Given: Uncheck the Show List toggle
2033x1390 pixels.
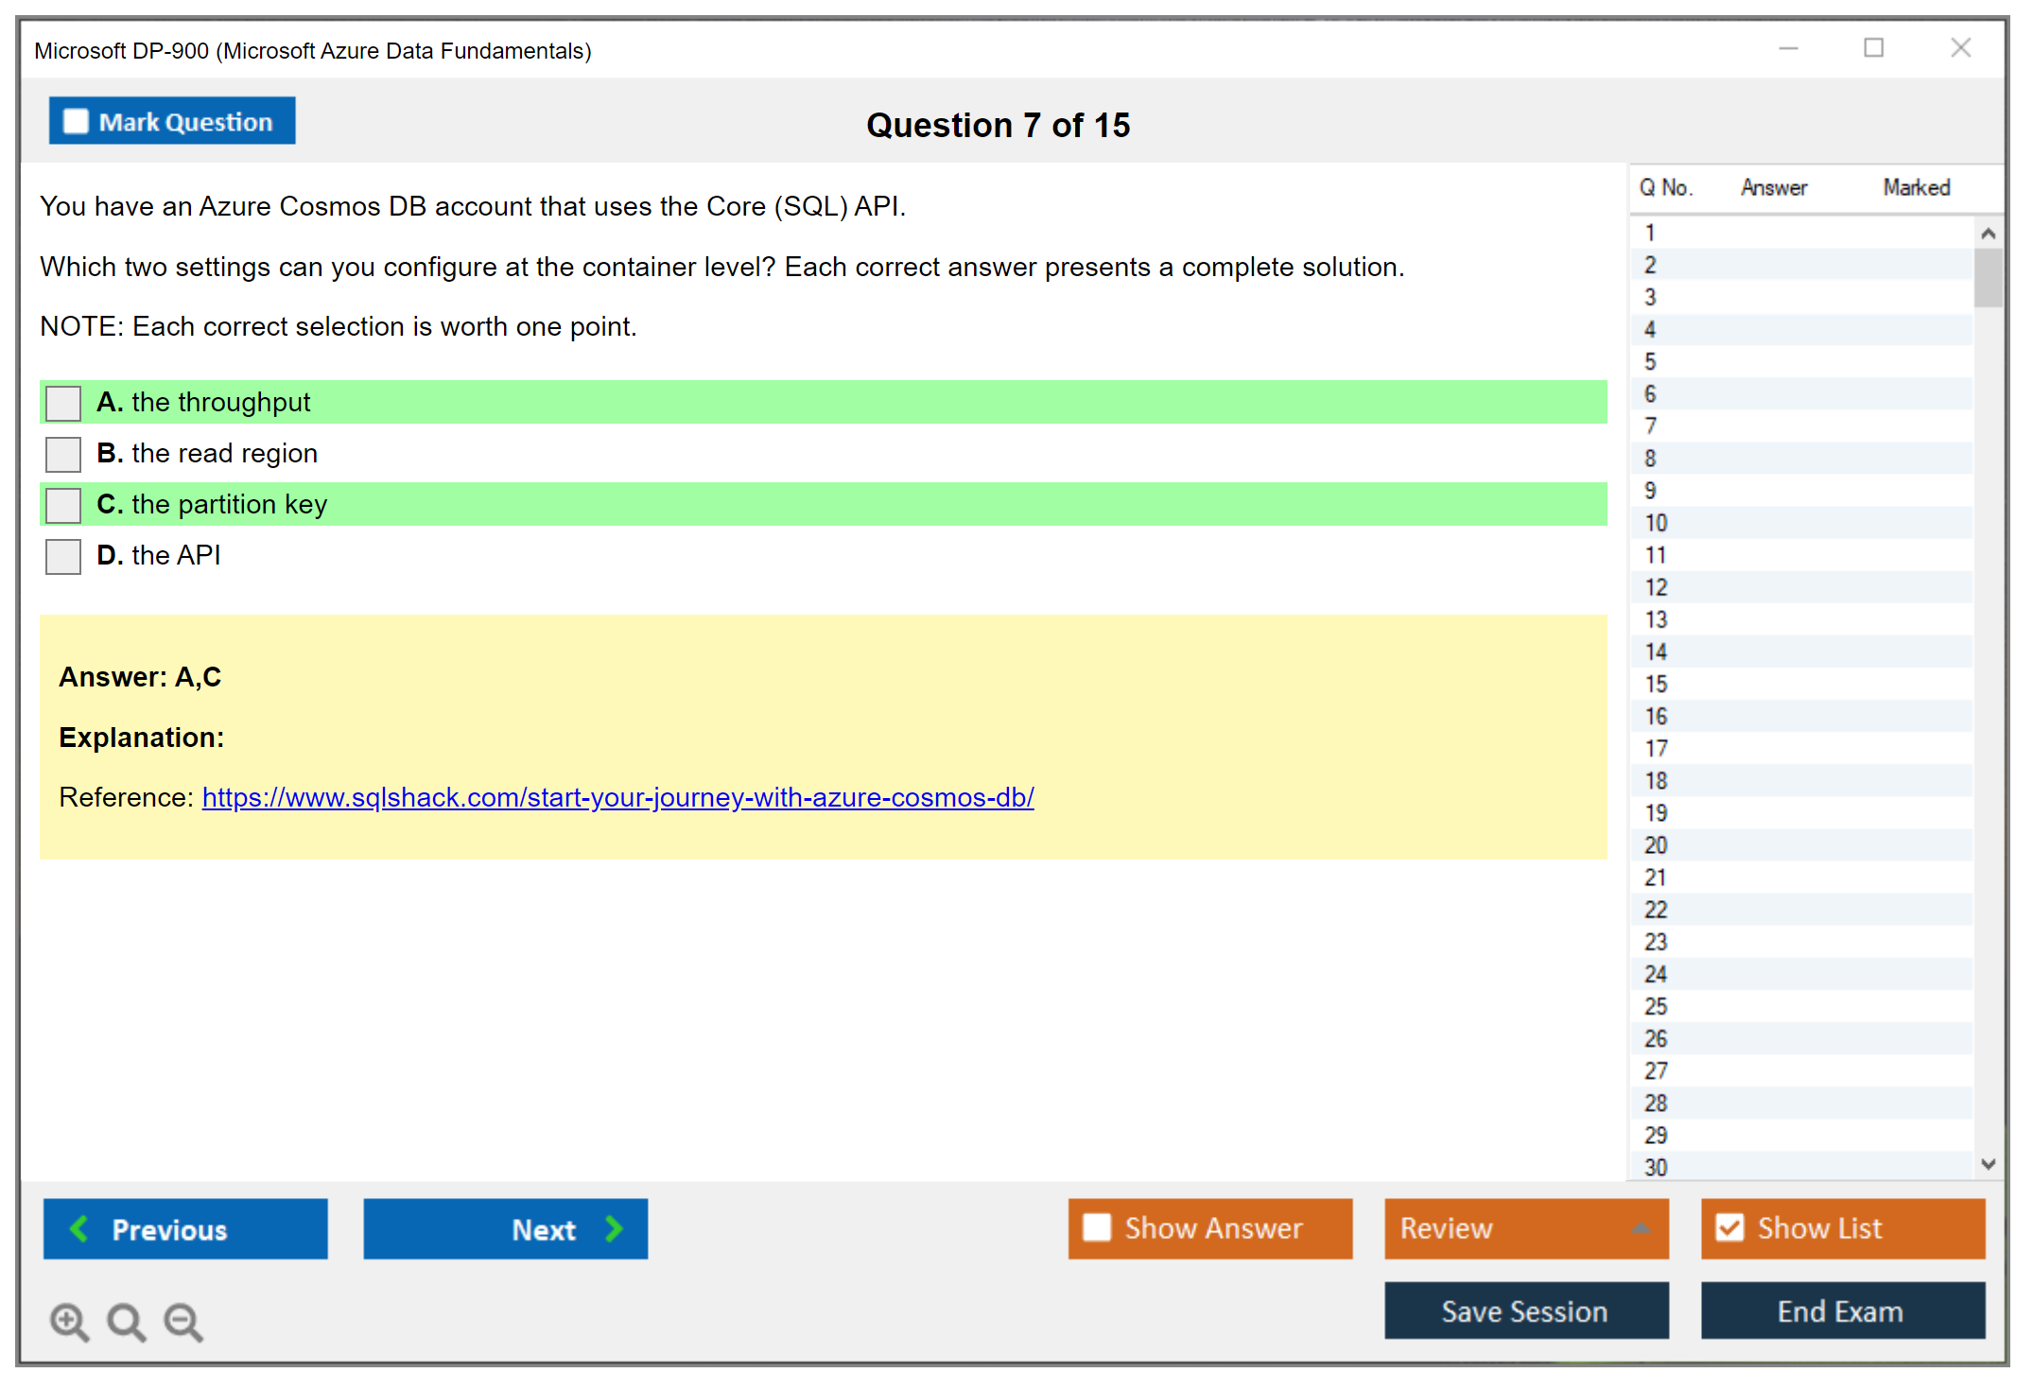Looking at the screenshot, I should pyautogui.click(x=1729, y=1227).
